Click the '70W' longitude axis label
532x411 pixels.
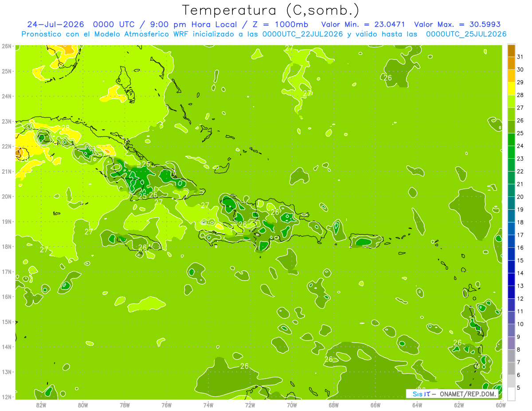292,405
